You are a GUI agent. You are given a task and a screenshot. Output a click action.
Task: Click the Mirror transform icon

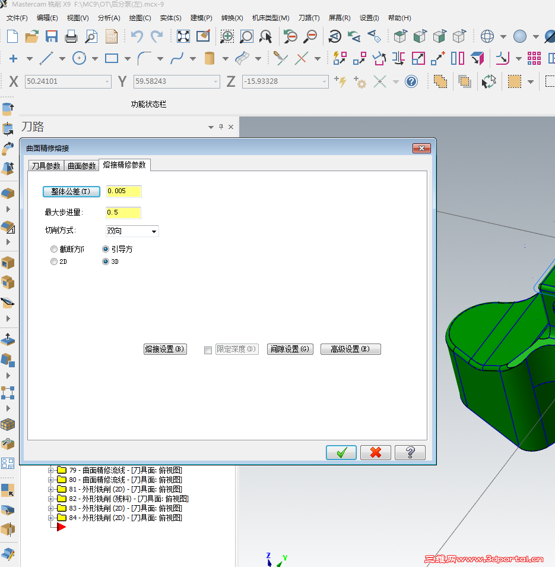click(458, 58)
